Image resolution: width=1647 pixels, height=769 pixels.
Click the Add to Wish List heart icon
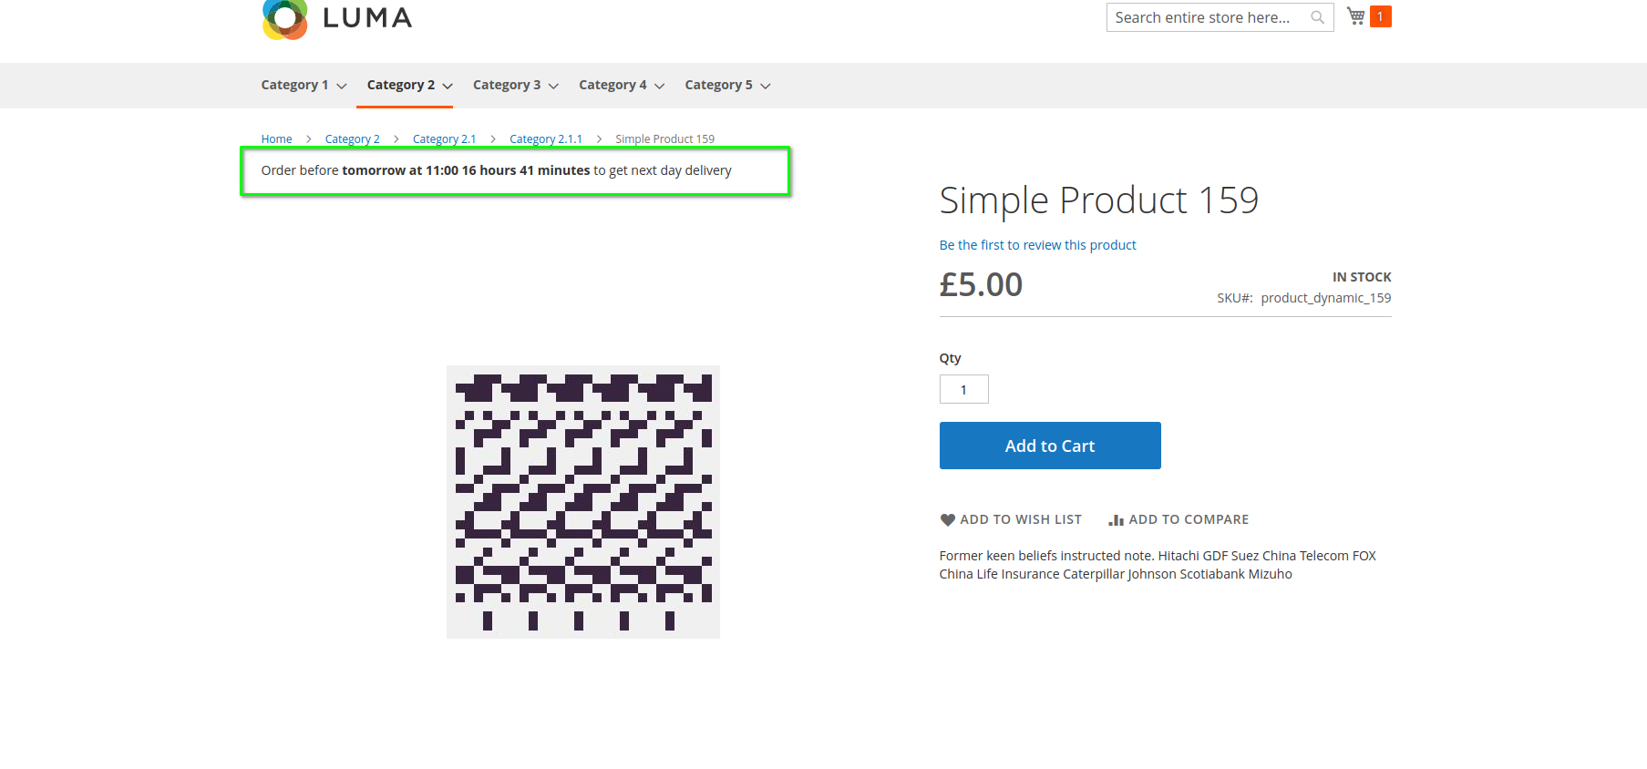point(948,519)
